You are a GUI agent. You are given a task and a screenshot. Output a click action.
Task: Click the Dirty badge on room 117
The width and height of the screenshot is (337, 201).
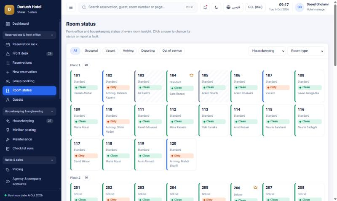click(86, 156)
